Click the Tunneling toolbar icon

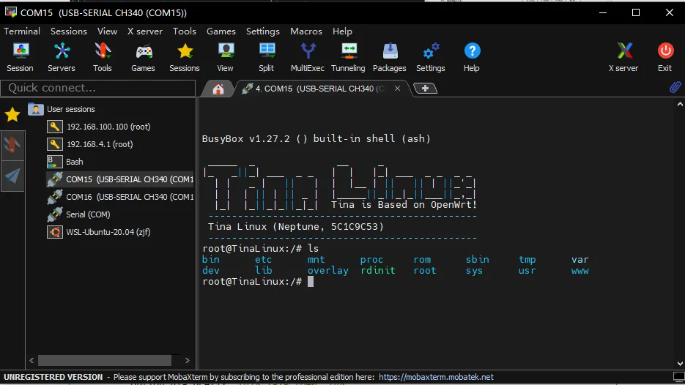(x=348, y=57)
